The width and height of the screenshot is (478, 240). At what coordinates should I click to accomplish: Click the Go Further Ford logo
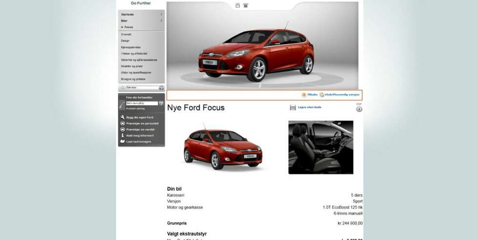(141, 3)
